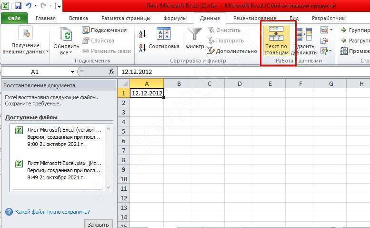Sort descending Я to A
This screenshot has width=370, height=228.
click(142, 48)
